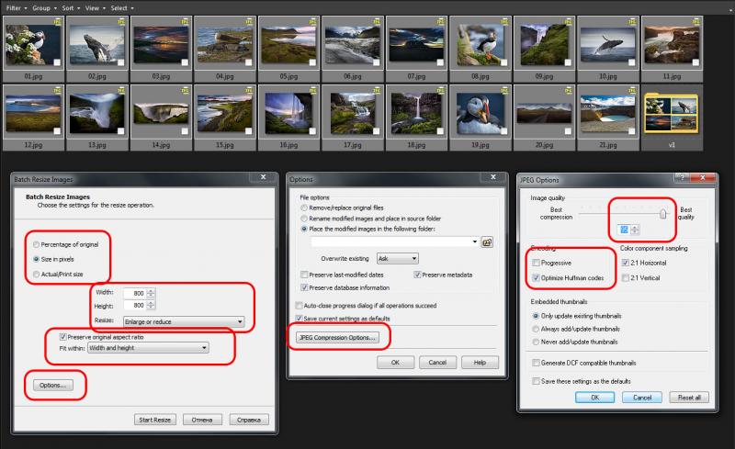This screenshot has width=735, height=449.
Task: Tick the selection box on 10.jpg thumbnail
Action: coord(631,62)
